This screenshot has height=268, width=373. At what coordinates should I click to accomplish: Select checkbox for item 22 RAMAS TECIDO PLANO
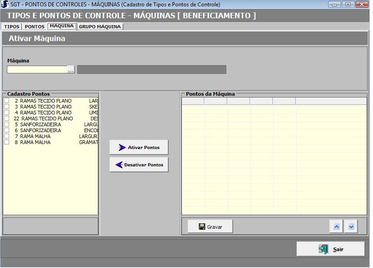click(7, 119)
